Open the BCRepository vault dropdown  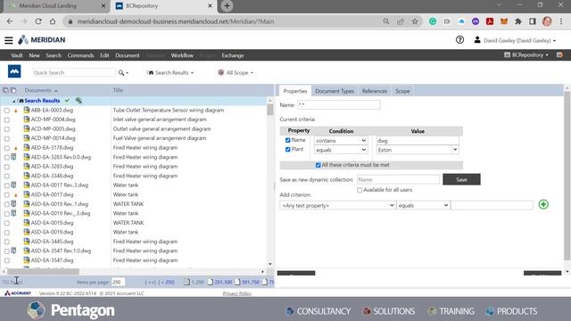(526, 55)
